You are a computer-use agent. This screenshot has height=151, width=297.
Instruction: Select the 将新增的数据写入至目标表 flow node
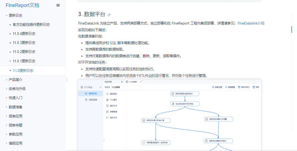(x=156, y=143)
